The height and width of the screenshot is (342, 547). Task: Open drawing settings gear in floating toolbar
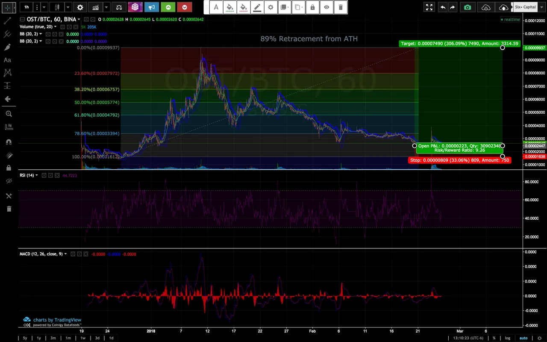(271, 7)
